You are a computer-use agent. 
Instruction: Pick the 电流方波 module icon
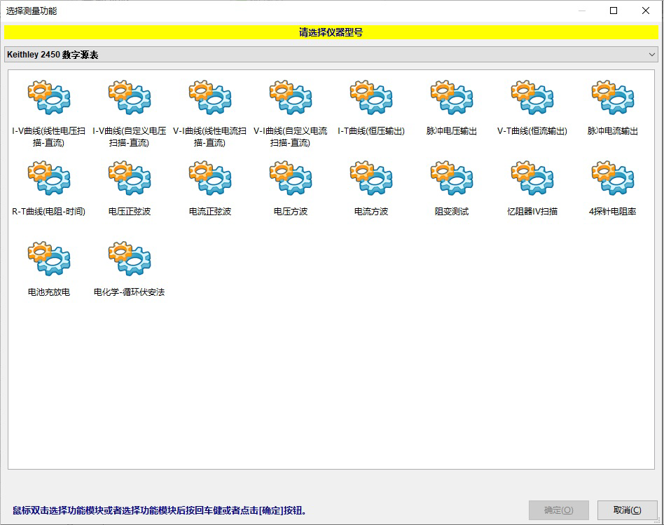371,179
